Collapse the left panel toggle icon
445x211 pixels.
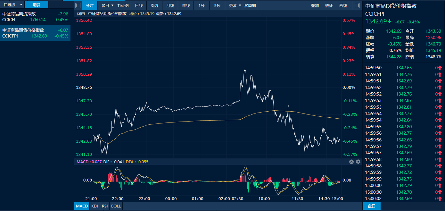[78, 5]
